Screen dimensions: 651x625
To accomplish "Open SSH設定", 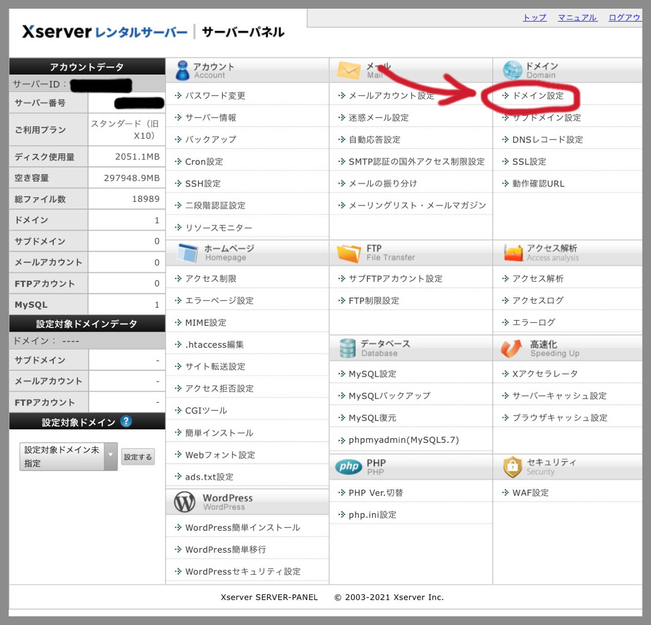I will [203, 183].
